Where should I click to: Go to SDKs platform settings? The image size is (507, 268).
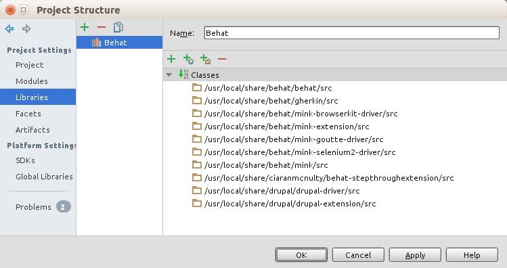[x=25, y=160]
